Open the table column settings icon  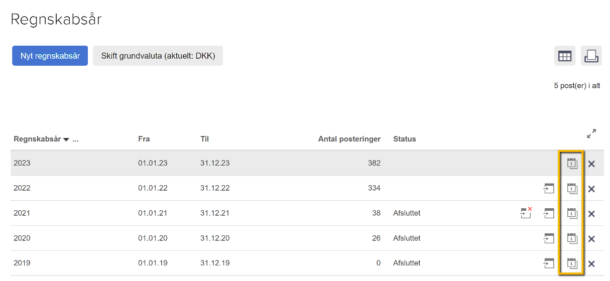point(565,56)
